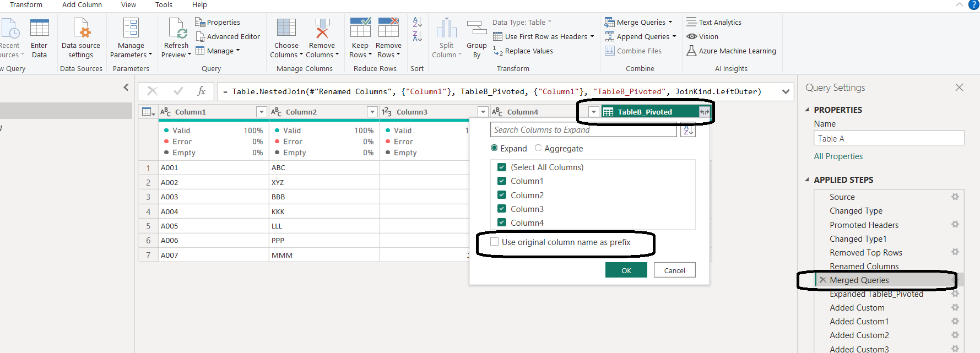Click the sort button beside expand search
Image resolution: width=980 pixels, height=353 pixels.
[687, 130]
